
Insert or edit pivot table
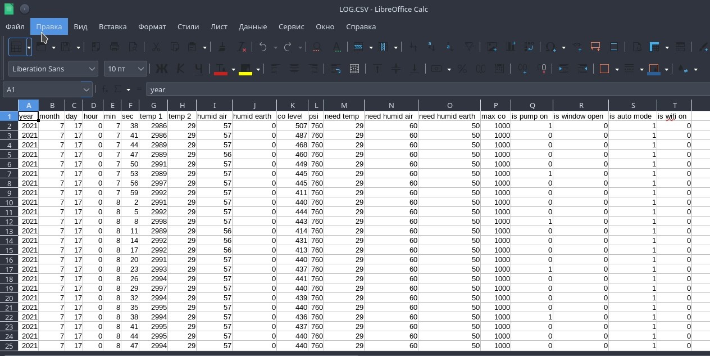tap(529, 47)
